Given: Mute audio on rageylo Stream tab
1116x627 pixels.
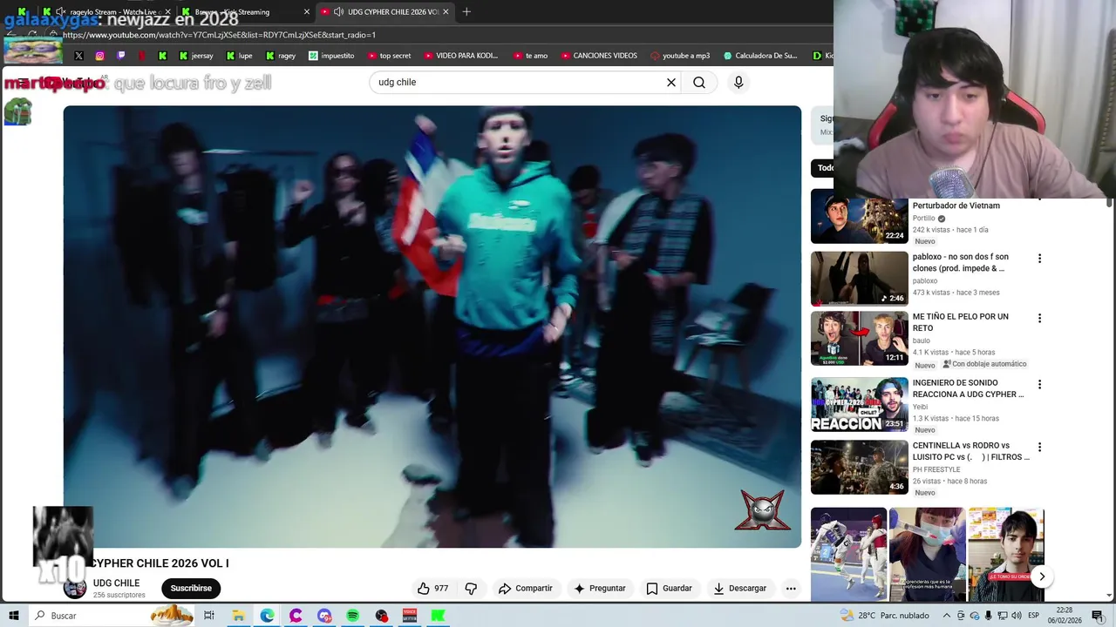Looking at the screenshot, I should point(60,11).
